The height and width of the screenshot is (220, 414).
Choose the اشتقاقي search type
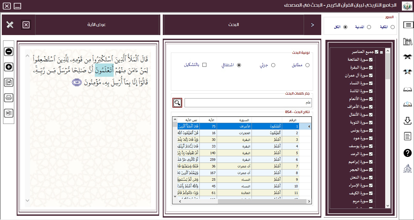(x=239, y=65)
